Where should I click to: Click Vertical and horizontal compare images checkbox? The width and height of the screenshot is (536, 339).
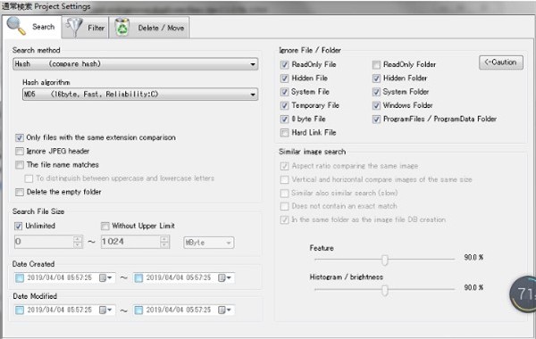click(x=284, y=179)
